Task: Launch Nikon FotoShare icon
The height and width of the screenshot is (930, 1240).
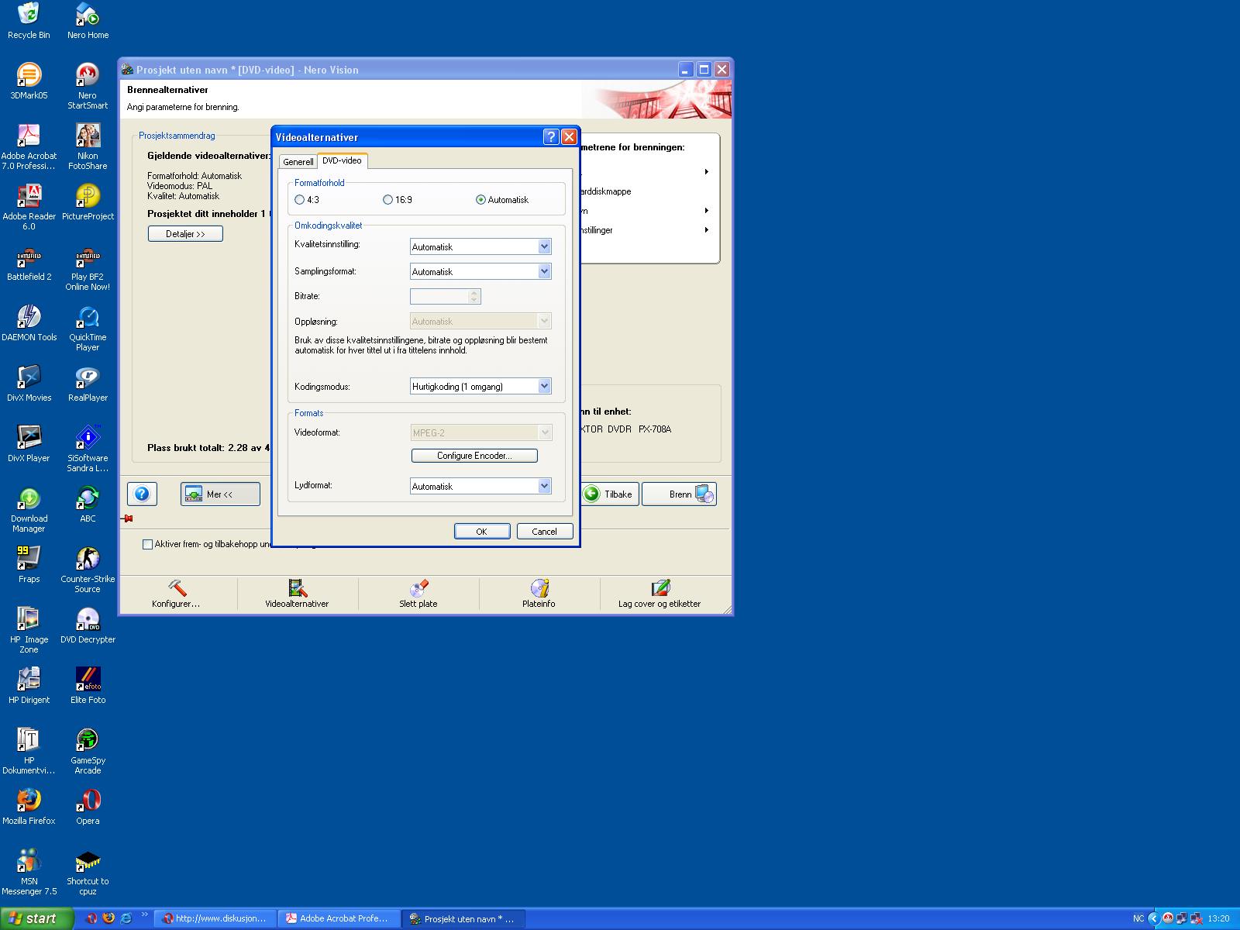Action: click(88, 146)
